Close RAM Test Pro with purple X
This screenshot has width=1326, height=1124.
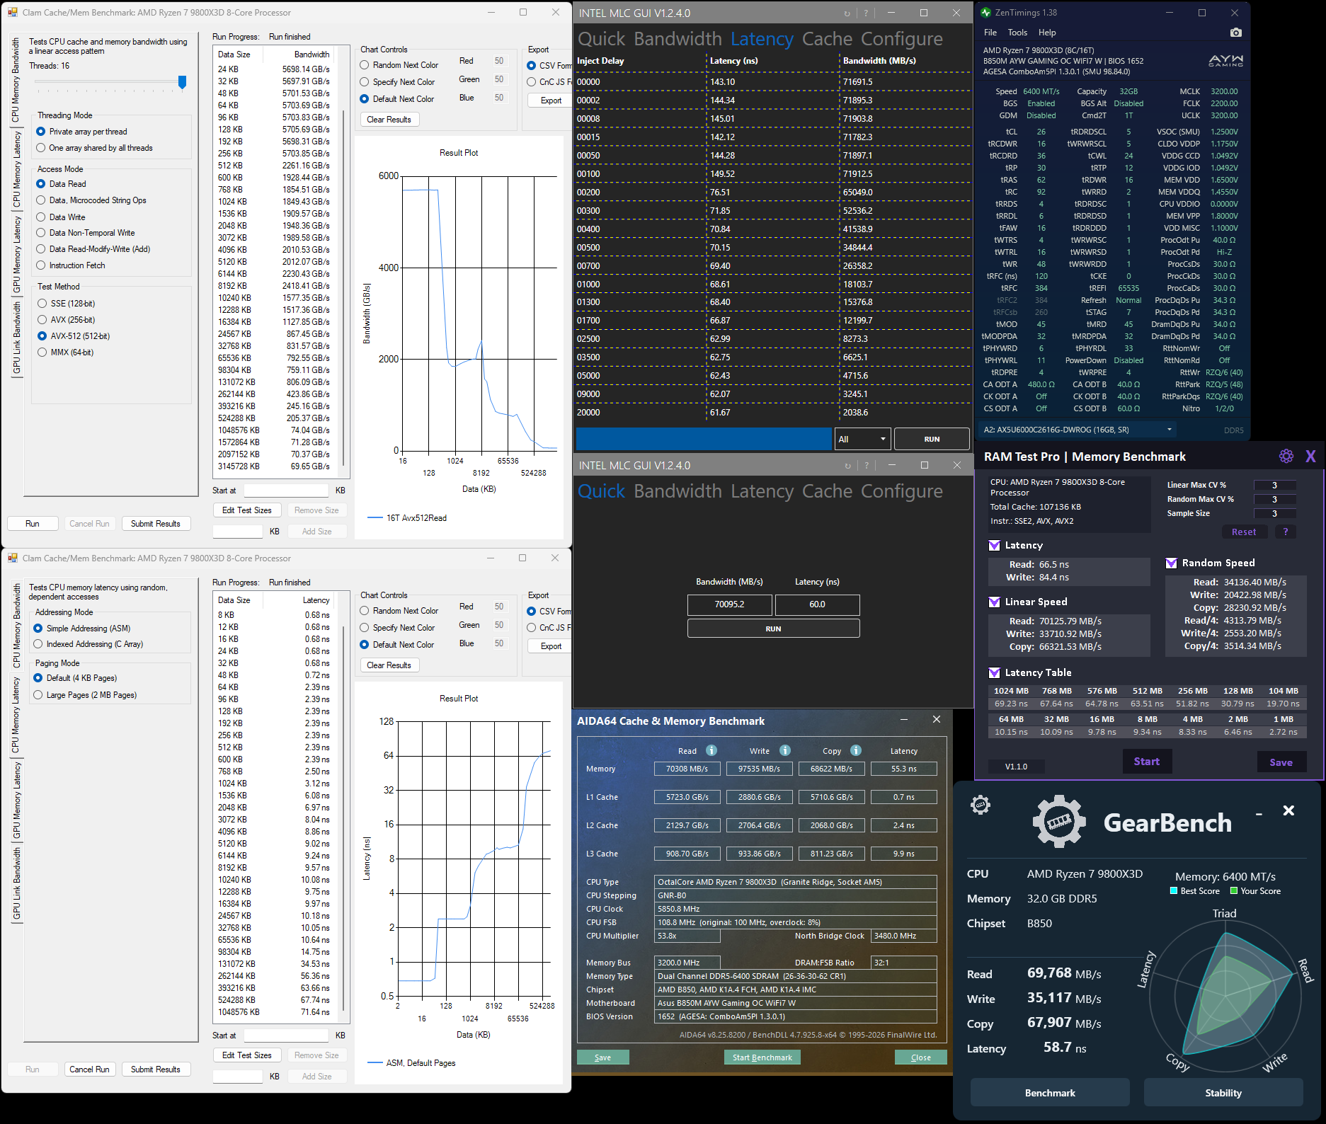point(1310,457)
